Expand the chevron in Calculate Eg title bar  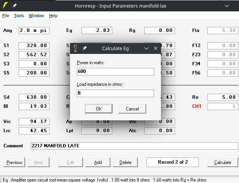147,48
